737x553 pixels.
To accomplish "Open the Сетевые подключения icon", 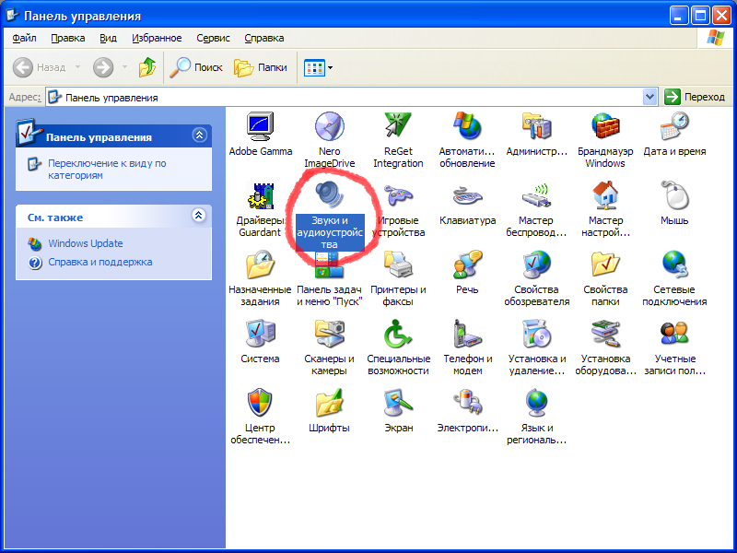I will [x=674, y=265].
